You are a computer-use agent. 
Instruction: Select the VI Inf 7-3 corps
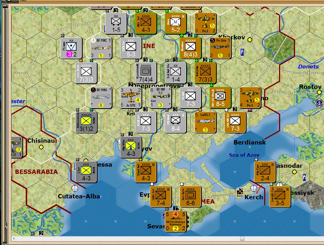[x=190, y=98]
